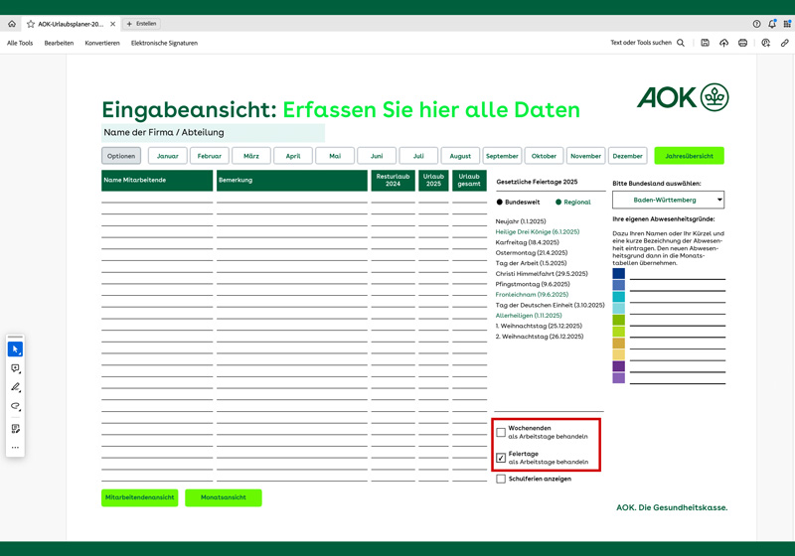Close the AOK-Urlaubsplaner tab
Viewport: 795px width, 556px height.
pos(112,24)
